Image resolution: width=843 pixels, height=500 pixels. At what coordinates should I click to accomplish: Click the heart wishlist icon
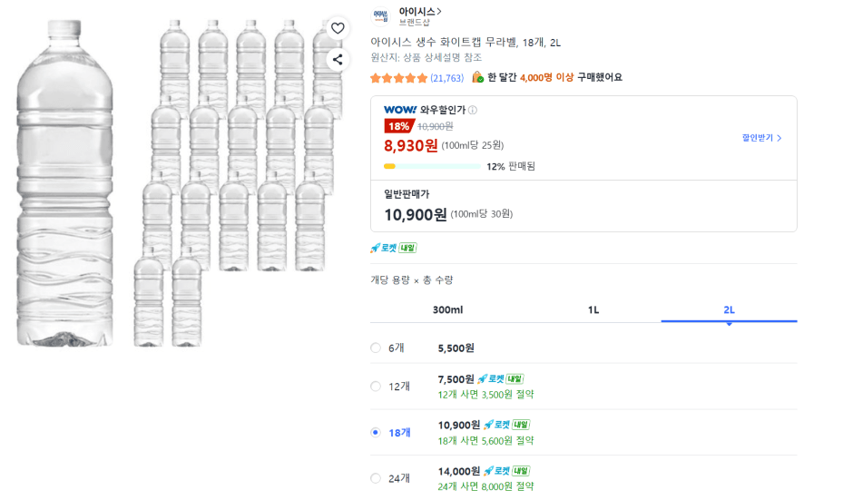tap(338, 28)
